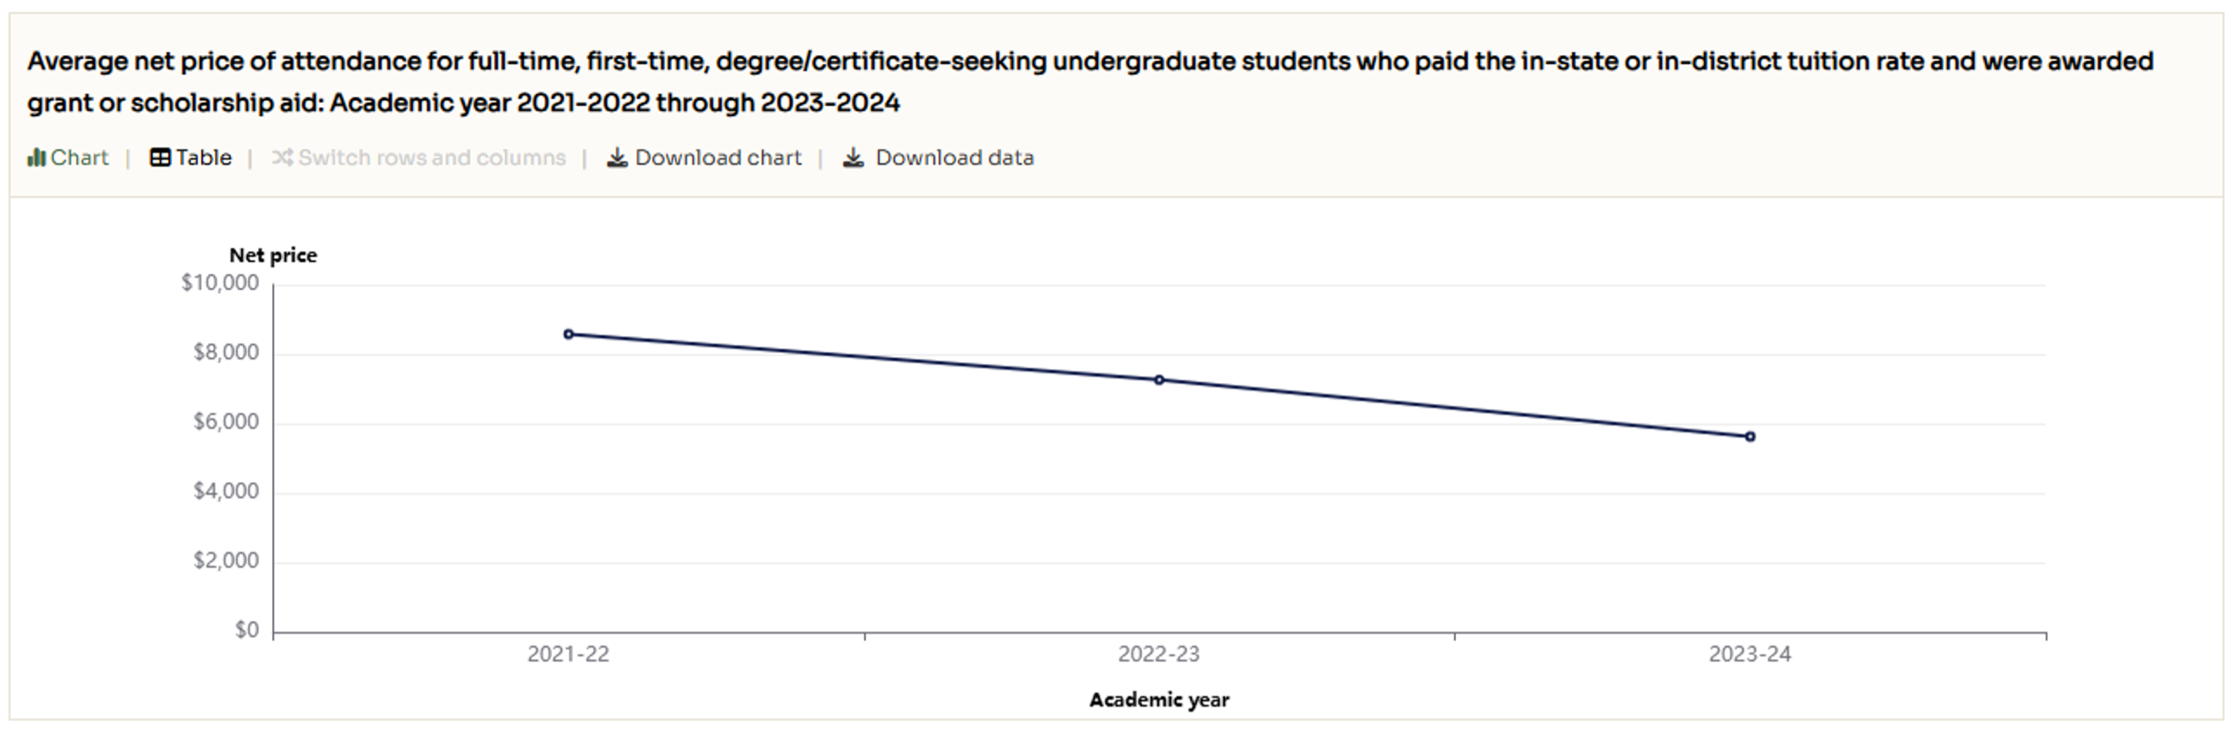Click the 2023-24 x-axis label

[x=1750, y=654]
